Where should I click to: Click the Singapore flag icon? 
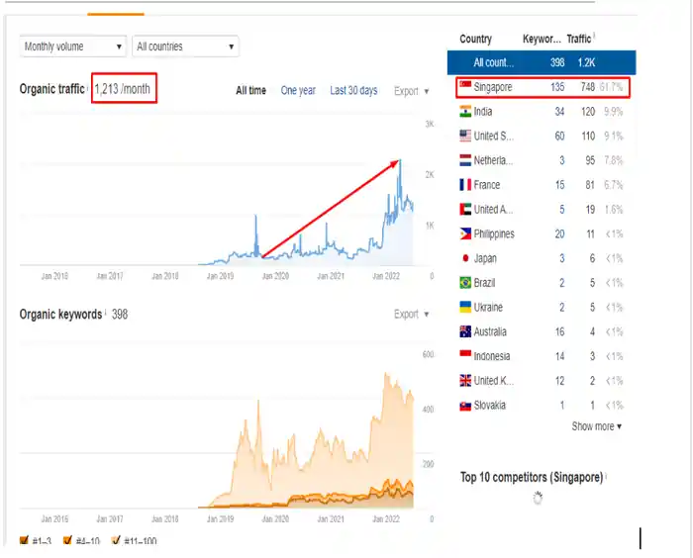(x=465, y=87)
